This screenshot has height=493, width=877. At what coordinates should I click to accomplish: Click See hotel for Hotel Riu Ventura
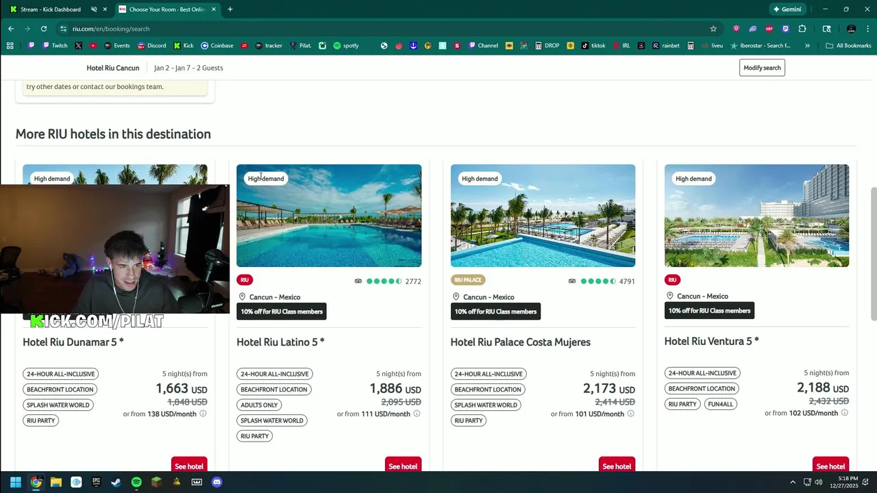pos(830,466)
